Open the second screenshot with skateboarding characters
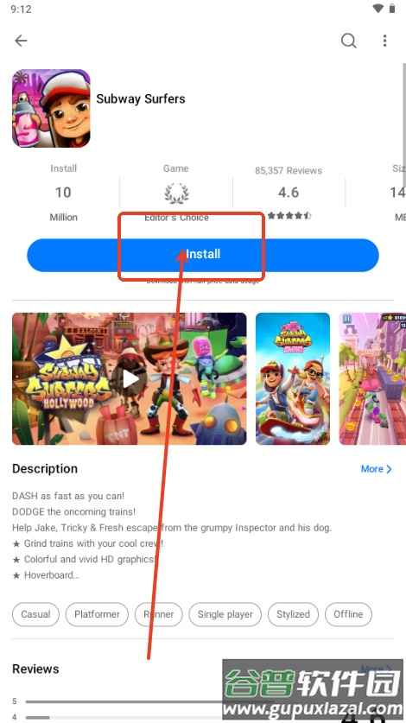This screenshot has height=723, width=406. pos(293,379)
